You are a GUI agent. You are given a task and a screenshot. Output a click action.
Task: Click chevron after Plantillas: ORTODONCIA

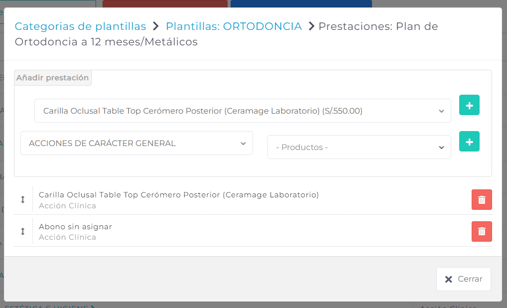(x=311, y=26)
